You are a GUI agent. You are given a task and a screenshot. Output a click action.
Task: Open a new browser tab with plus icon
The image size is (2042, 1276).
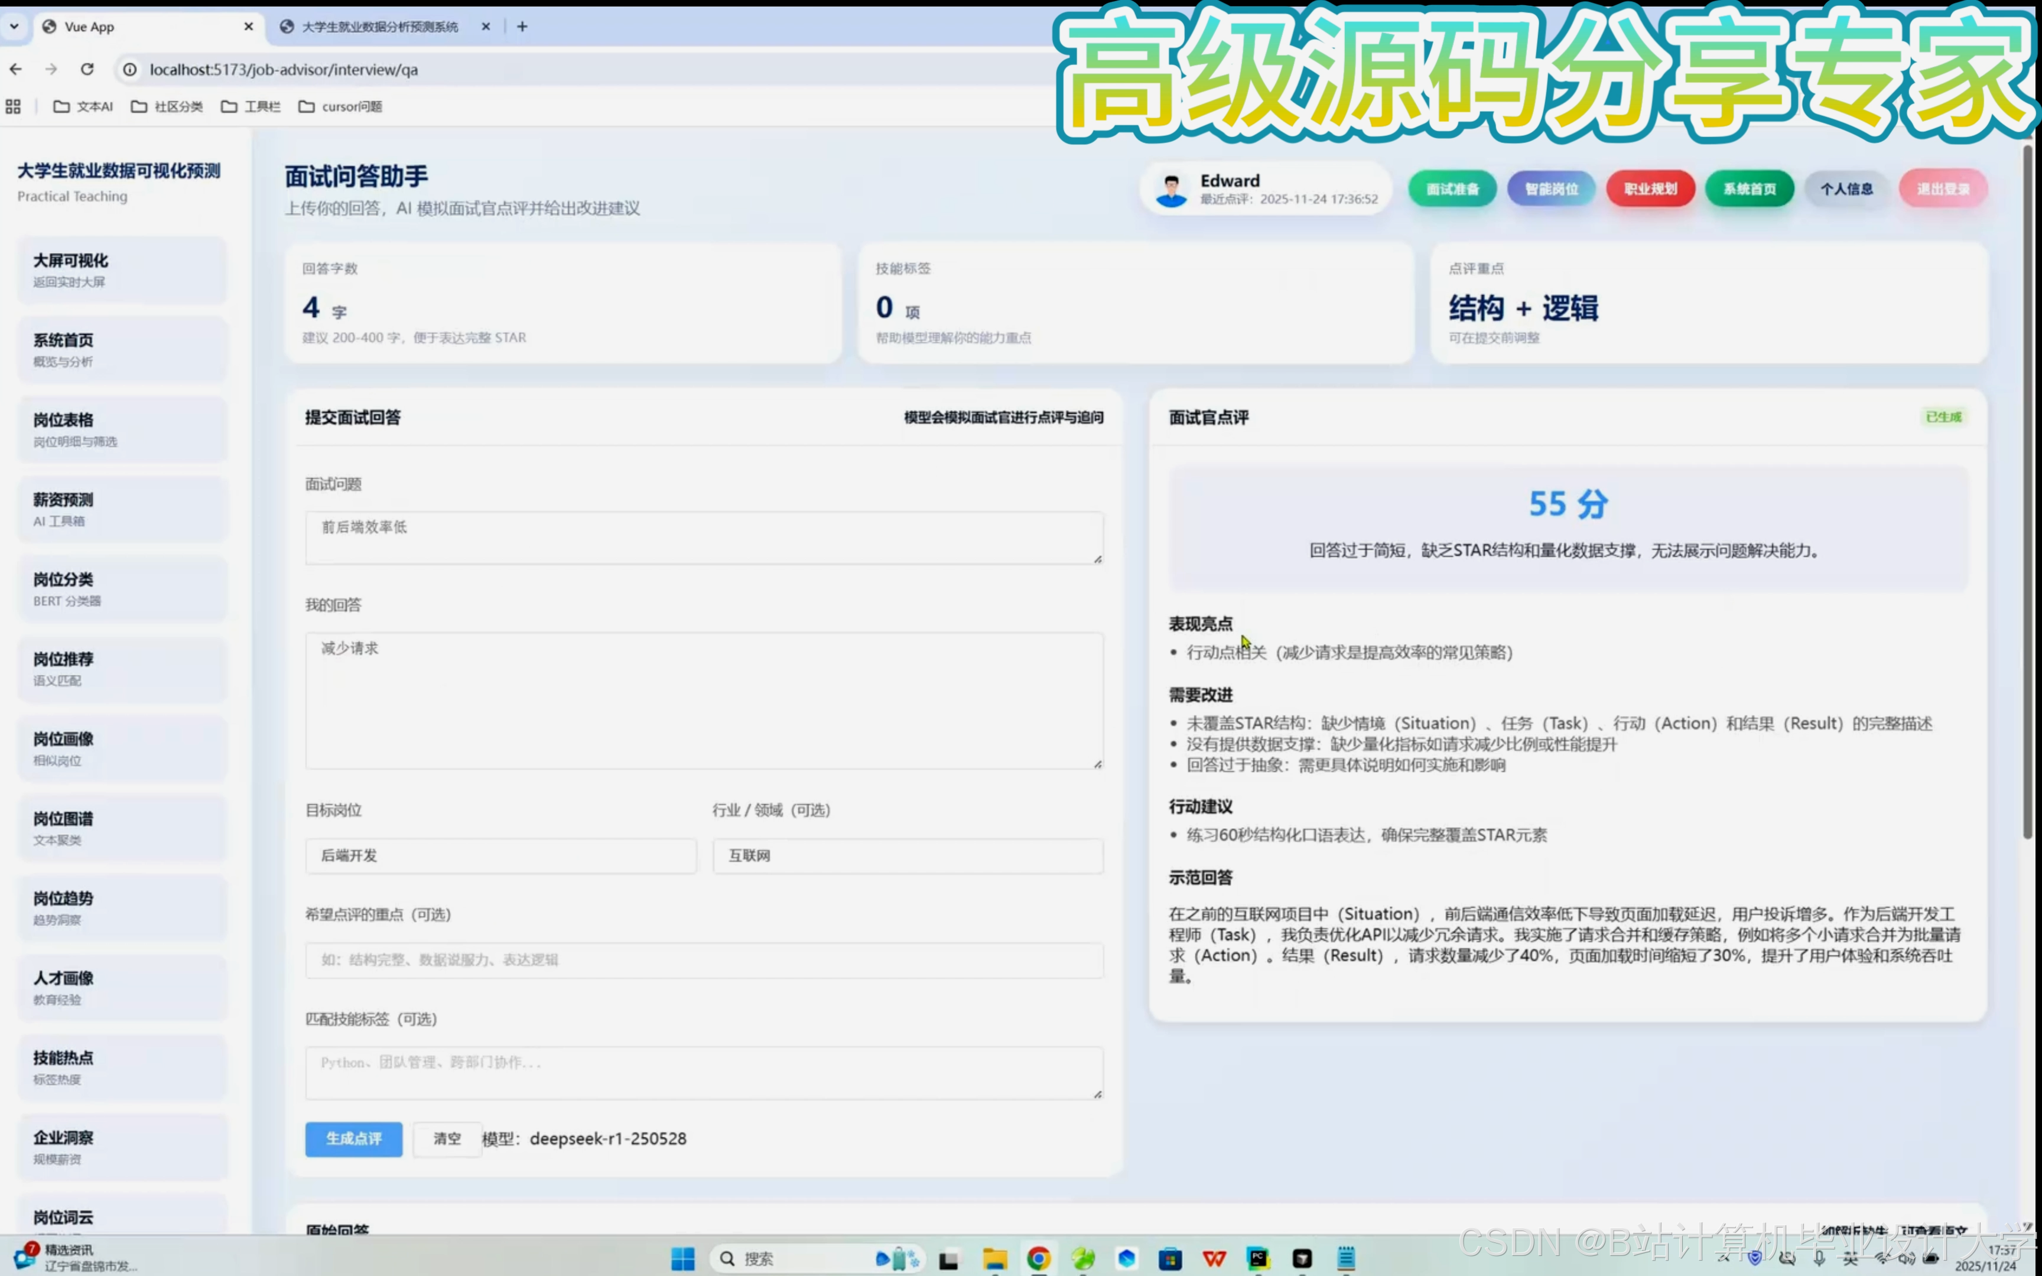coord(522,27)
